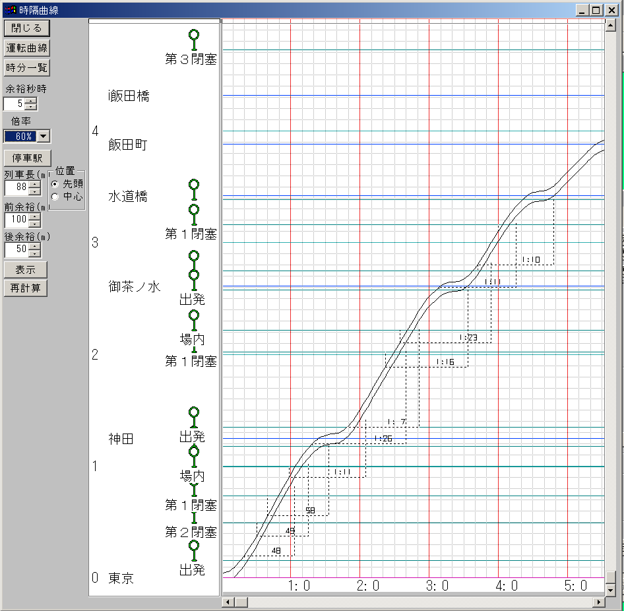Click the 表示 button
This screenshot has height=611, width=624.
coord(26,269)
